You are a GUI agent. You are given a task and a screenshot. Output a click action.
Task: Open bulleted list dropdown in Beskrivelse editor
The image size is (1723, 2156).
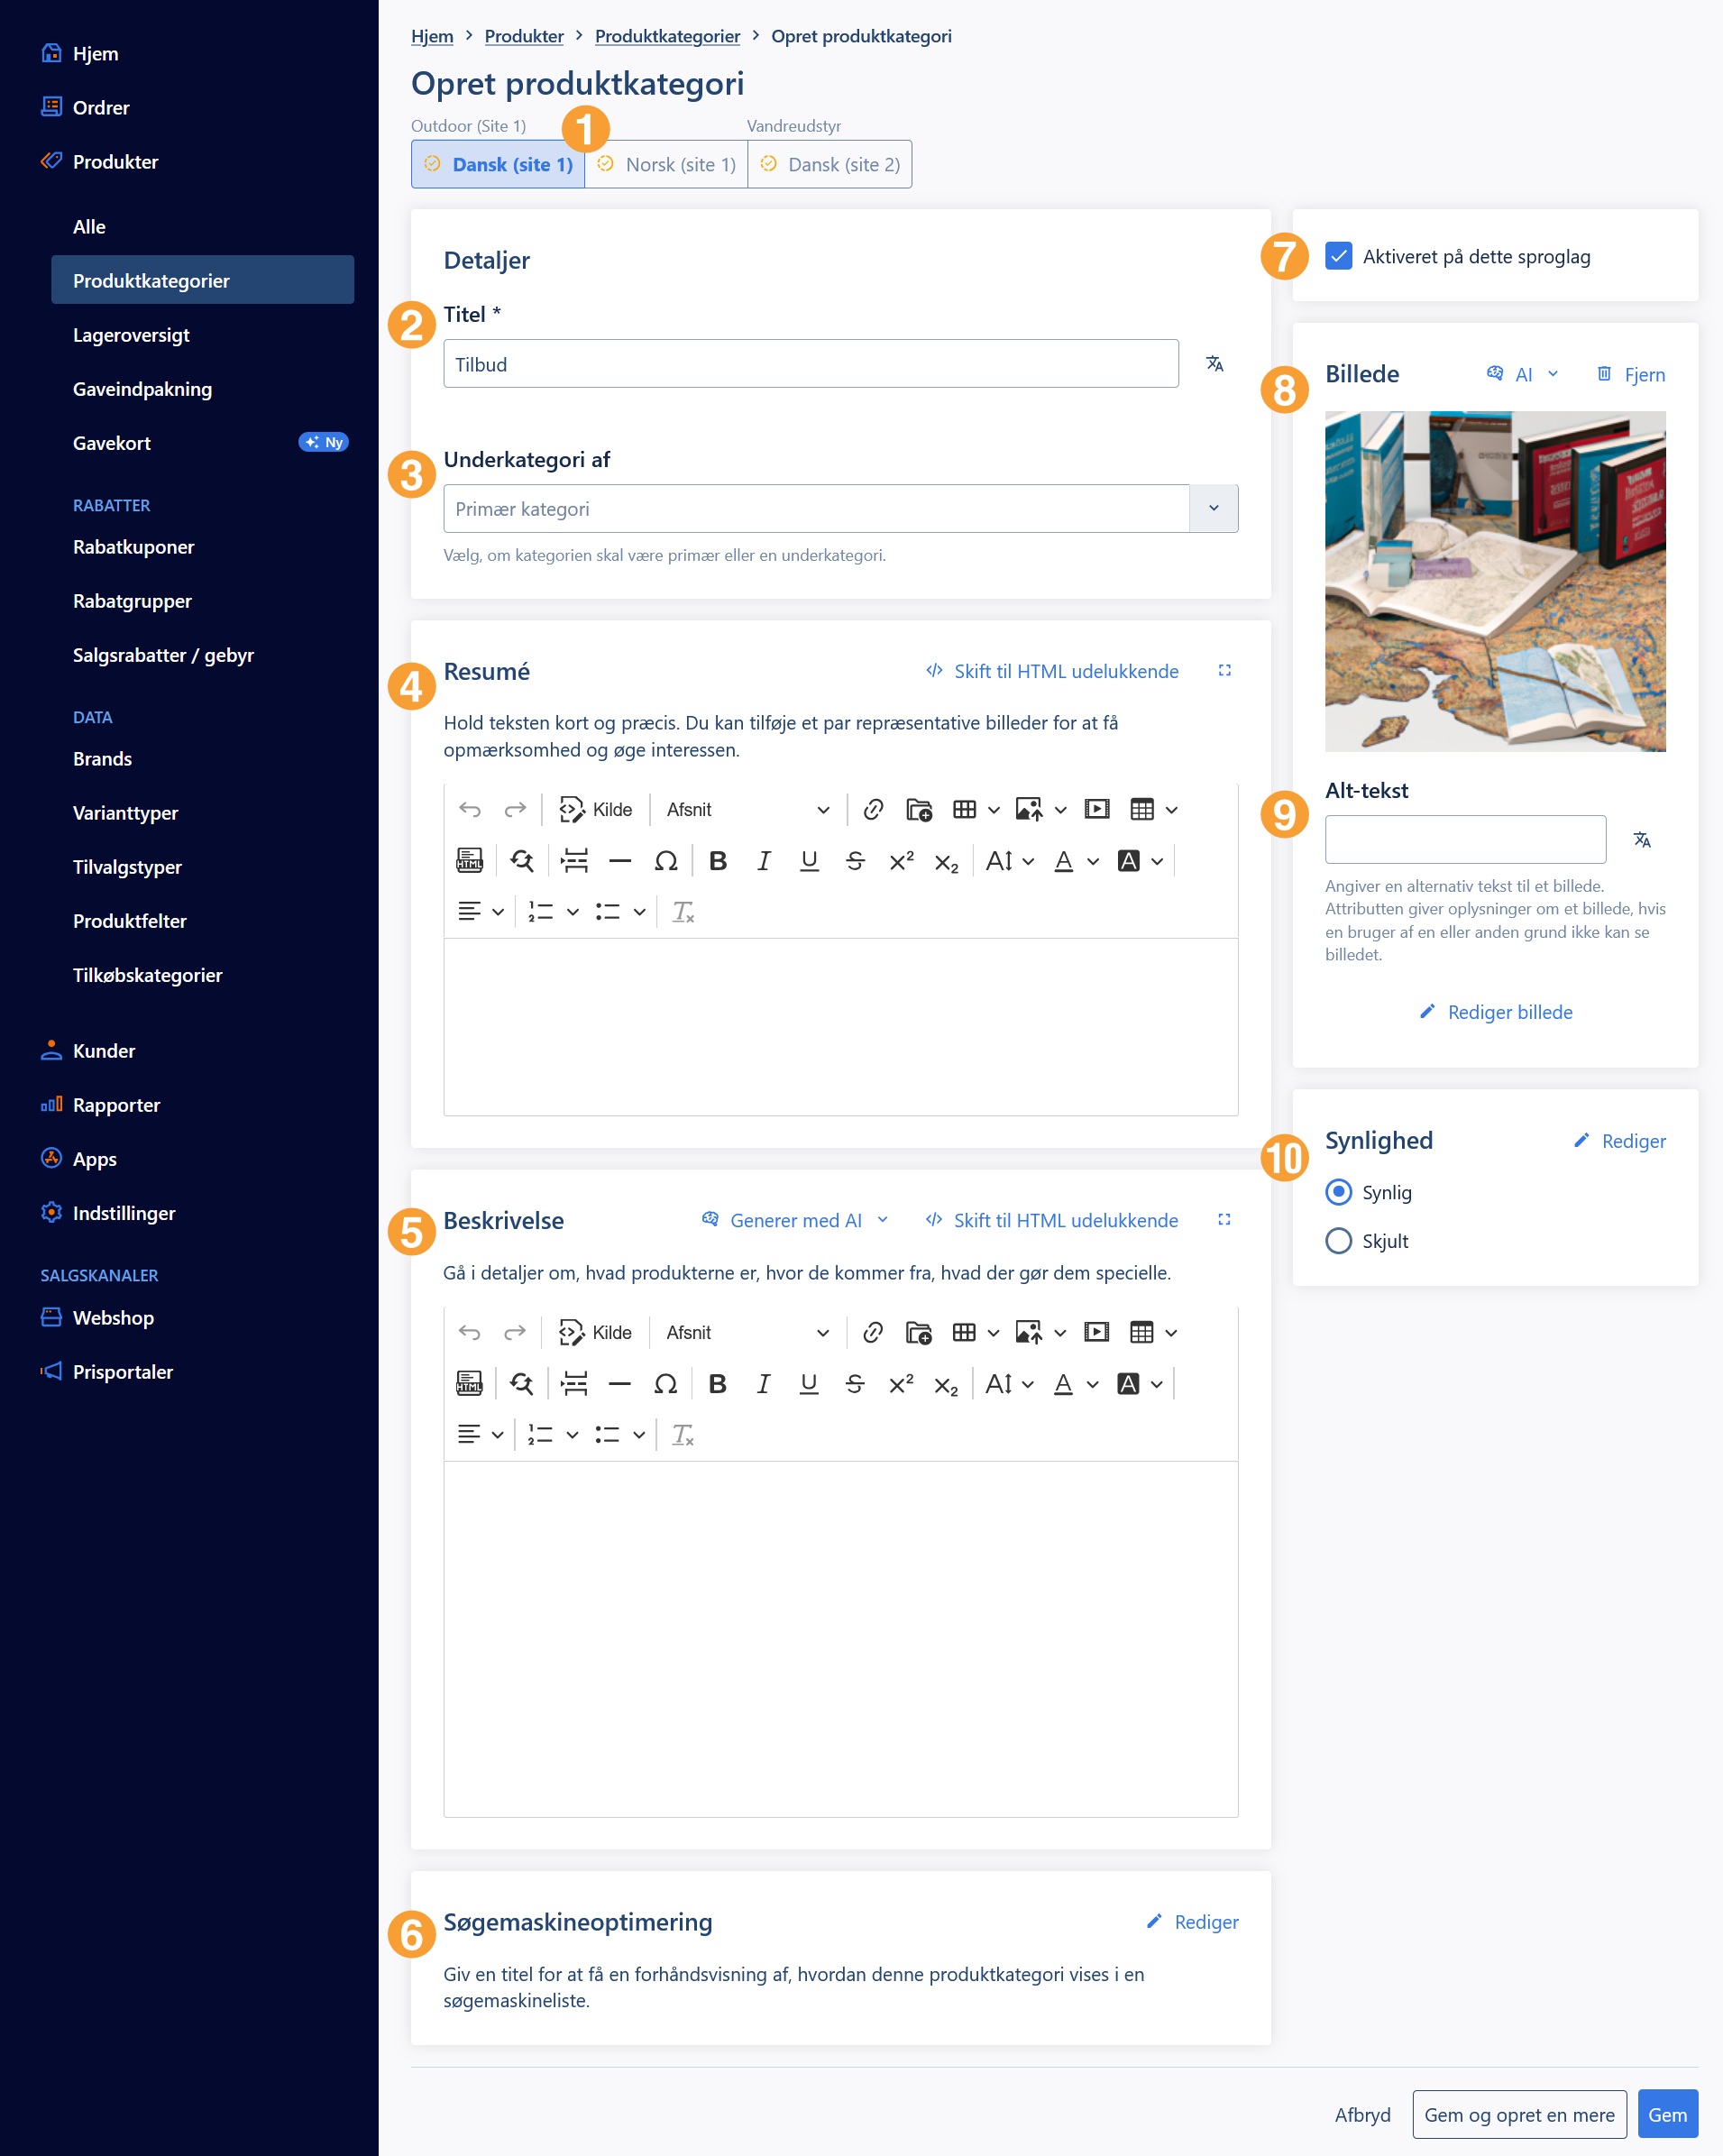(x=639, y=1435)
